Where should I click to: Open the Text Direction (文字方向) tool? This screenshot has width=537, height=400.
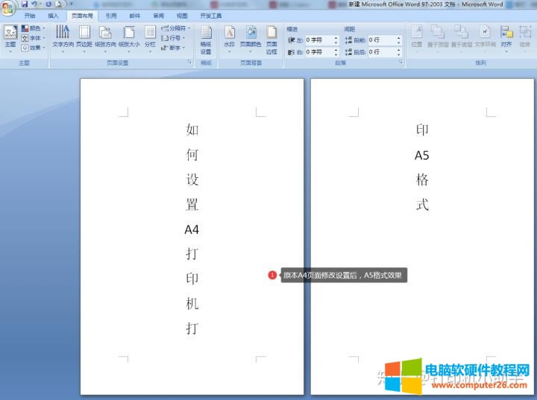[x=62, y=36]
